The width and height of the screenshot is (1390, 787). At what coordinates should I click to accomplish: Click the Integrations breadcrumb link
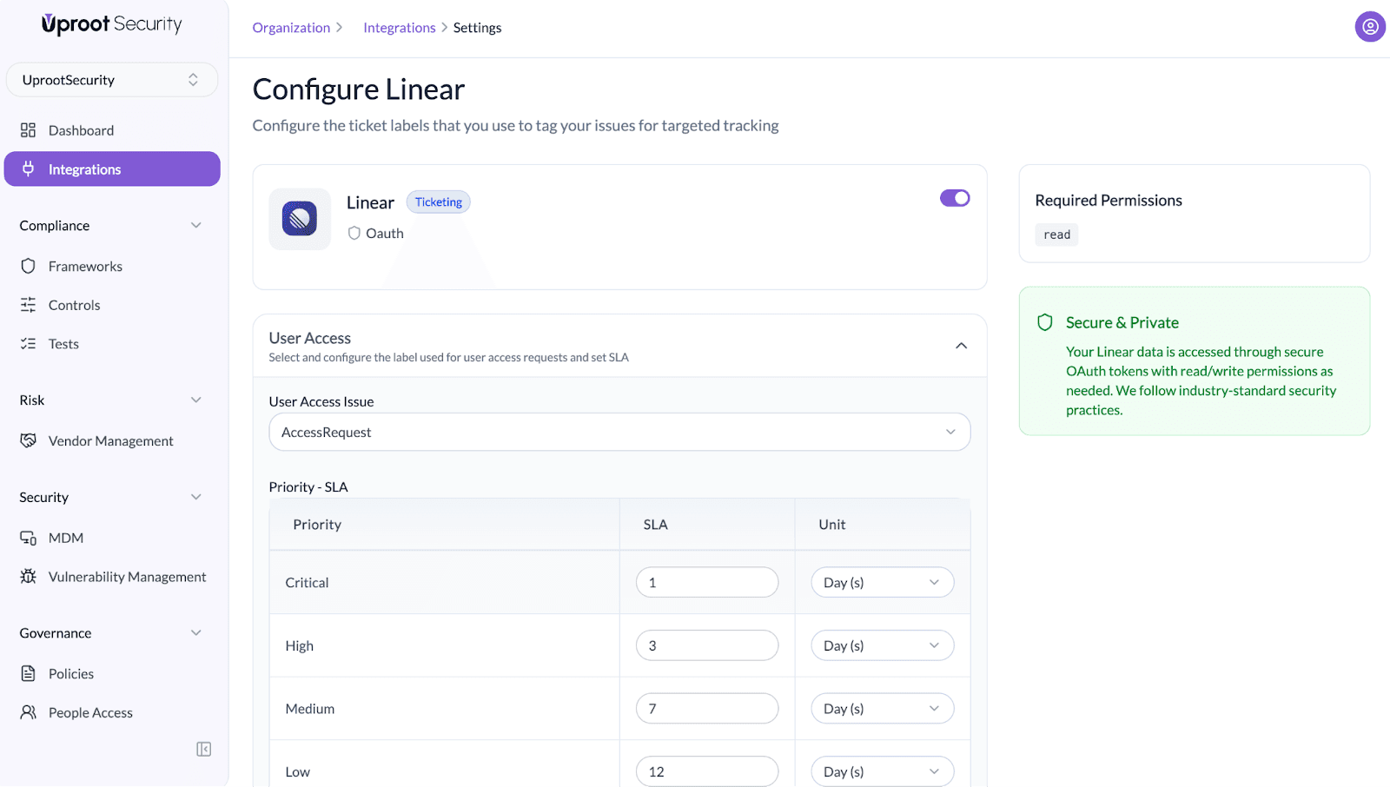click(399, 28)
